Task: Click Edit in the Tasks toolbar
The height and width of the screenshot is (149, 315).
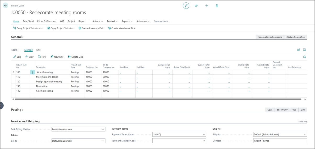Action: [17, 57]
